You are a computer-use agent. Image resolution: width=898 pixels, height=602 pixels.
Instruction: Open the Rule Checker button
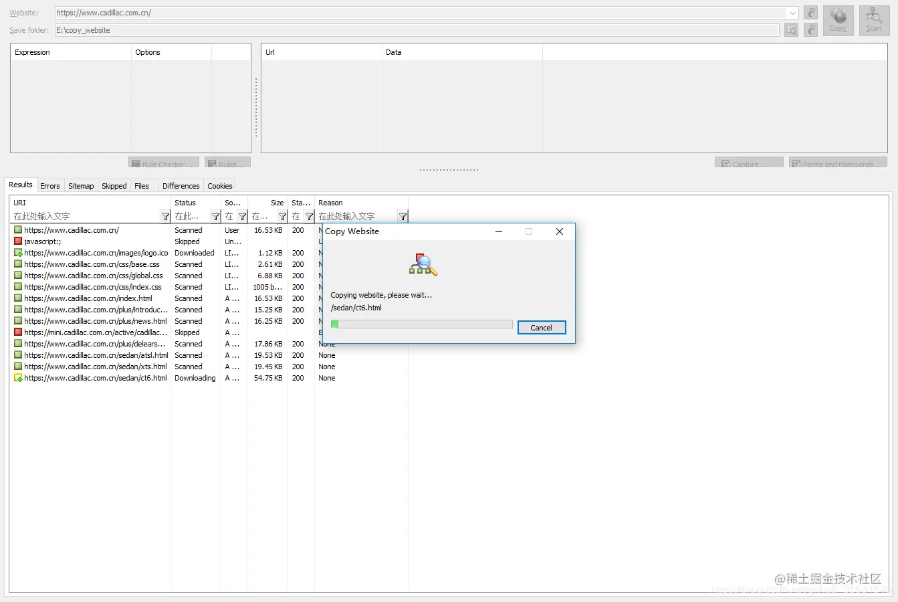(164, 163)
